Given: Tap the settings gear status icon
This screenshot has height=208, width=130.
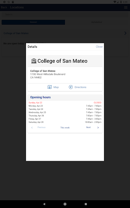Looking at the screenshot, I should [x=4, y=2].
